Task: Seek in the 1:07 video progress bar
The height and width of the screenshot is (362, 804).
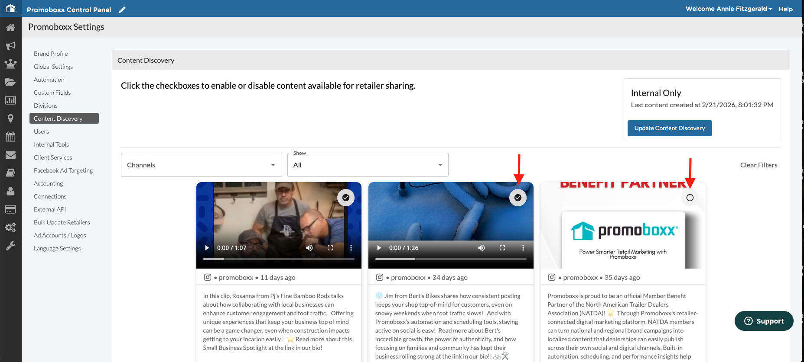Action: (279, 259)
